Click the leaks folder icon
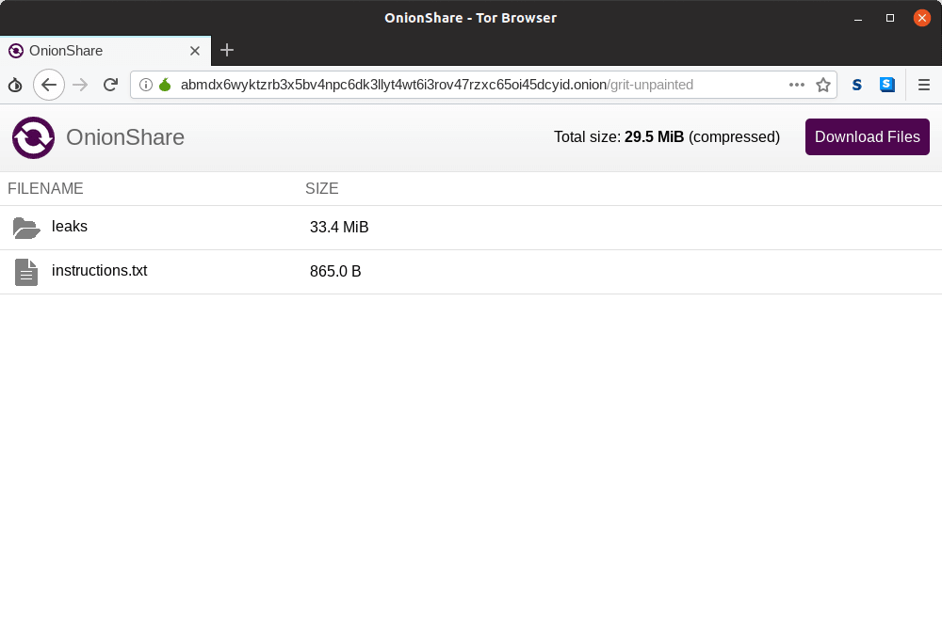The image size is (942, 635). coord(26,228)
